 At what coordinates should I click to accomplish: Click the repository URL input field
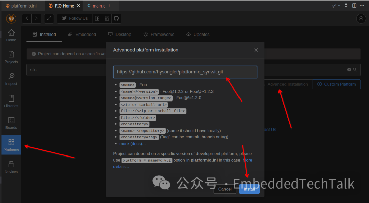(x=185, y=72)
